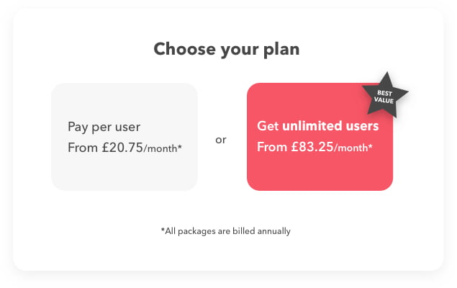
Task: Click empty area of the red plan card
Action: [320, 174]
